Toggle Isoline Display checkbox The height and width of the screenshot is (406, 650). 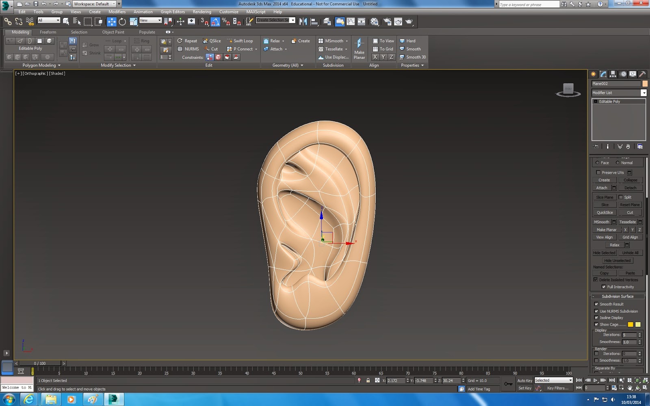coord(596,318)
